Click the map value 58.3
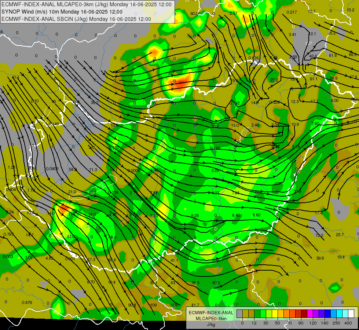 [x=73, y=169]
